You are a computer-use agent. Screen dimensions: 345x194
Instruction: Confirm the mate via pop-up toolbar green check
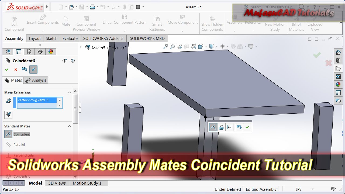(x=247, y=127)
